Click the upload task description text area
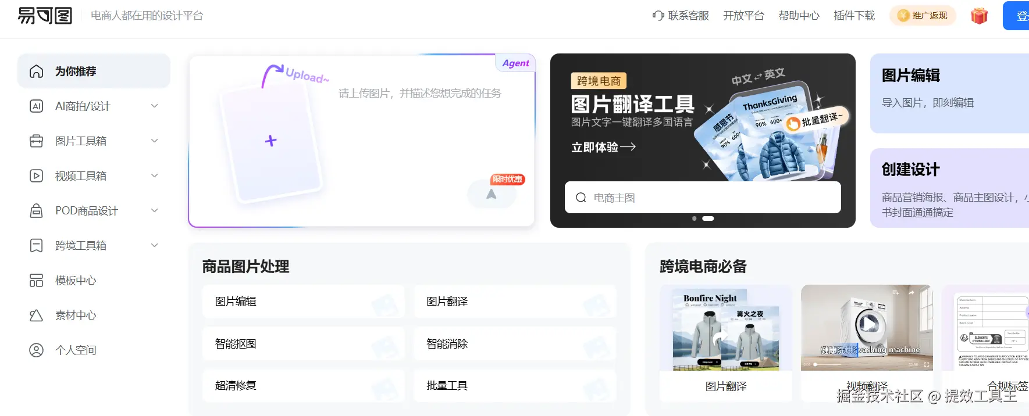Viewport: 1029px width, 416px height. 419,94
